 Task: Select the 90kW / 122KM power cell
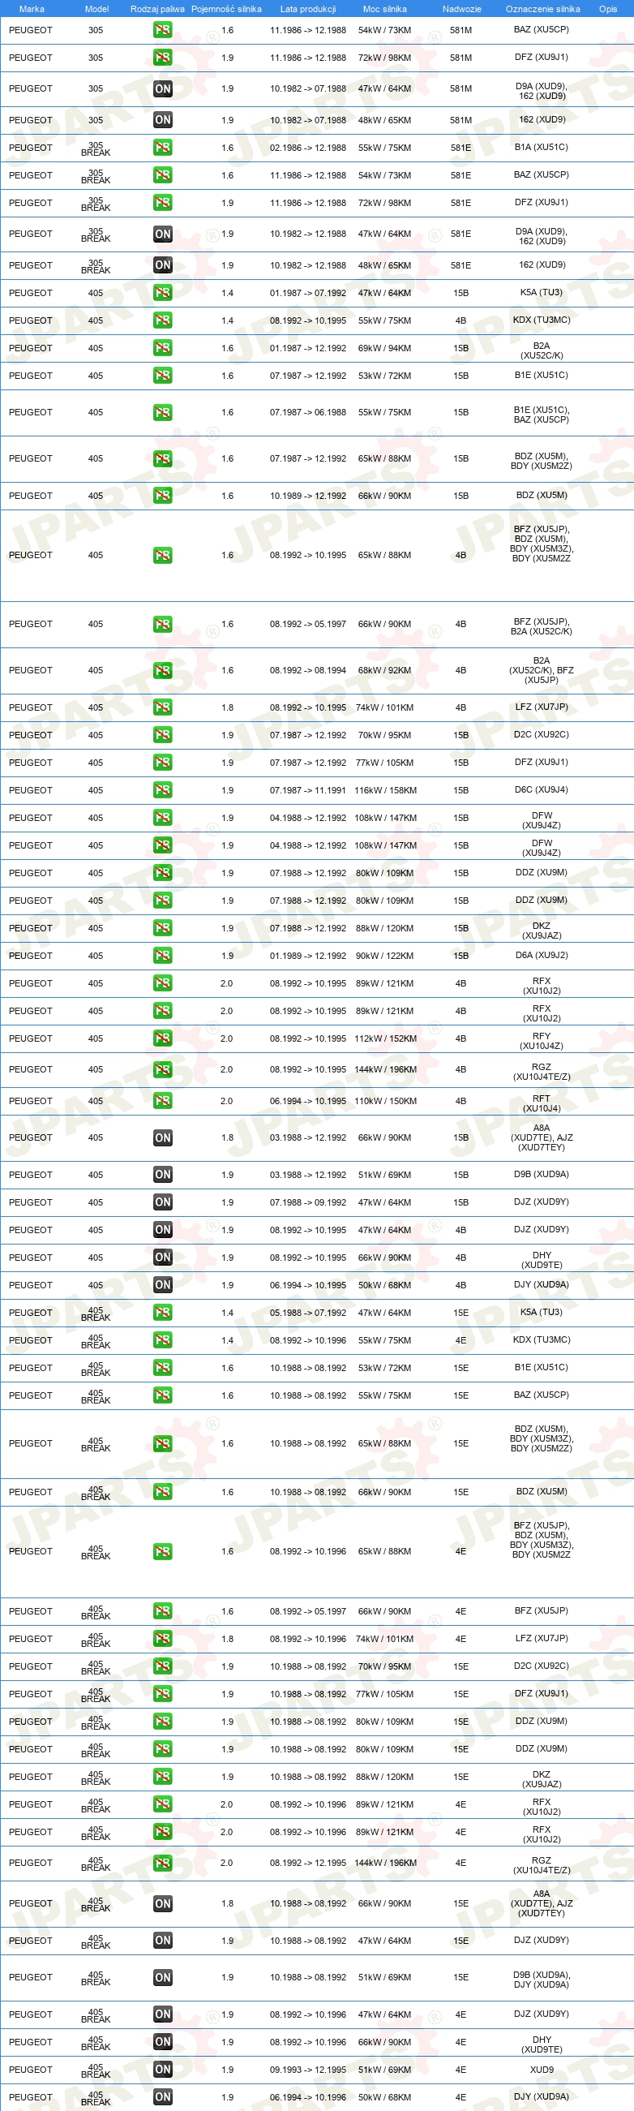[385, 957]
